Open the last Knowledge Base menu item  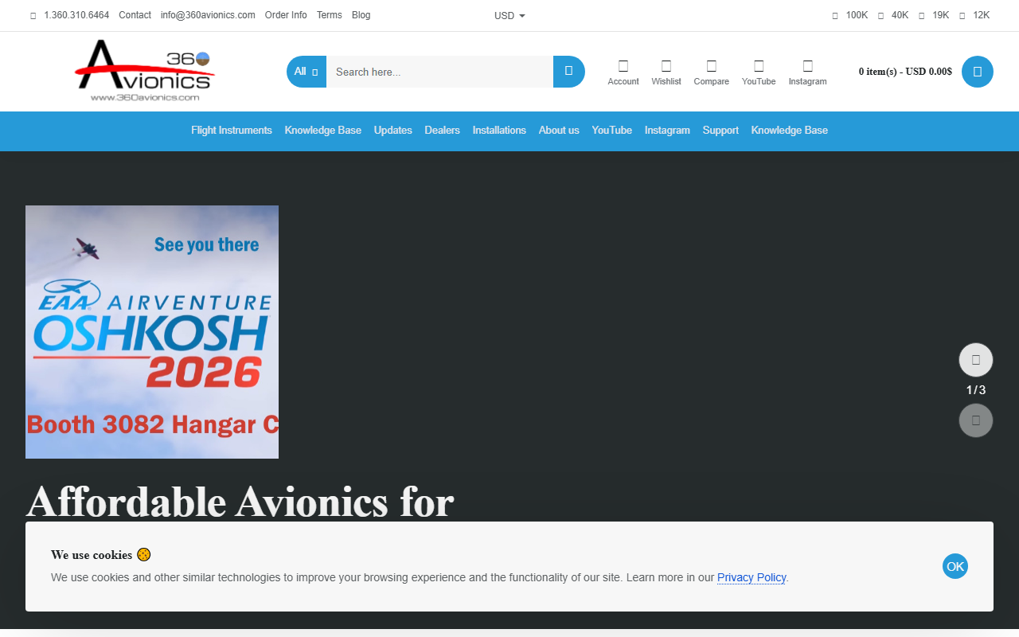pos(790,131)
